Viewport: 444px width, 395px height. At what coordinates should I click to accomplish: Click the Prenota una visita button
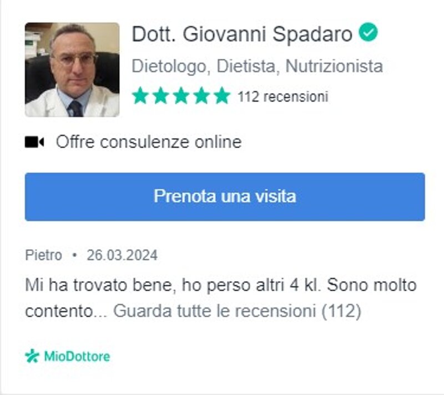coord(225,196)
